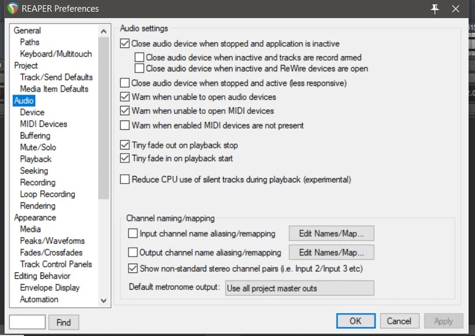The width and height of the screenshot is (475, 336).
Task: Click the Apply button
Action: [443, 321]
